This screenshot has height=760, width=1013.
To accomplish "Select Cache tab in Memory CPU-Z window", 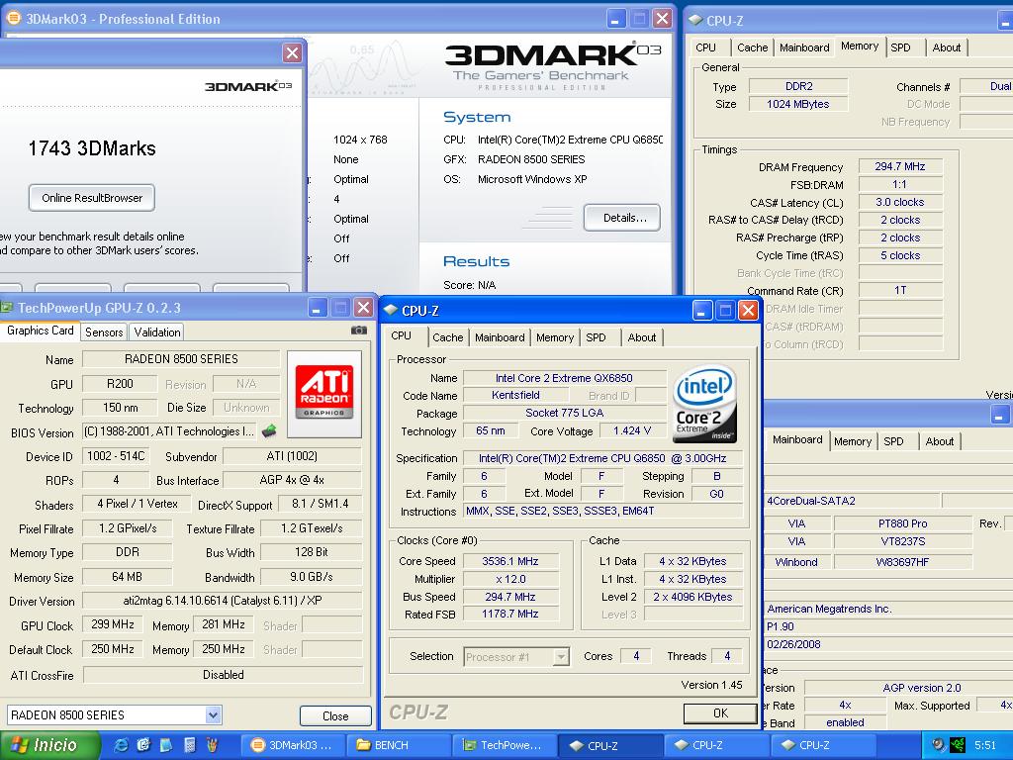I will pyautogui.click(x=752, y=47).
